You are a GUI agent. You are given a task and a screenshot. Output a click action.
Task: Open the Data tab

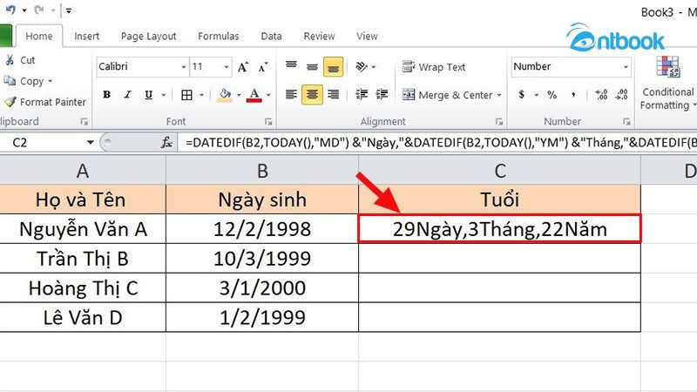(271, 36)
